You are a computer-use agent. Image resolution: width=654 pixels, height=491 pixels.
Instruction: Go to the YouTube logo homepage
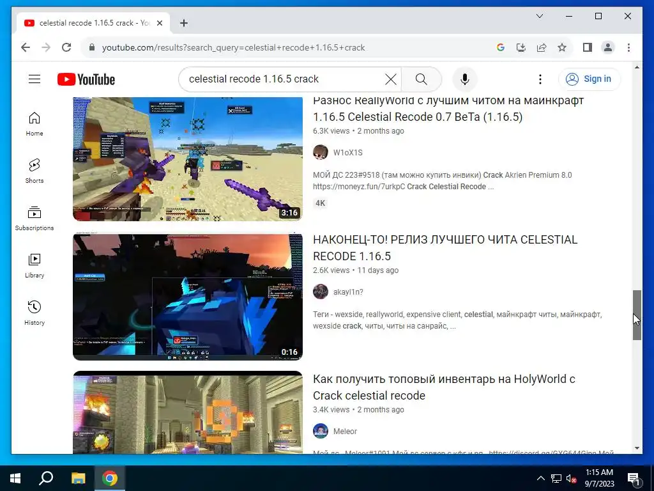pyautogui.click(x=86, y=79)
